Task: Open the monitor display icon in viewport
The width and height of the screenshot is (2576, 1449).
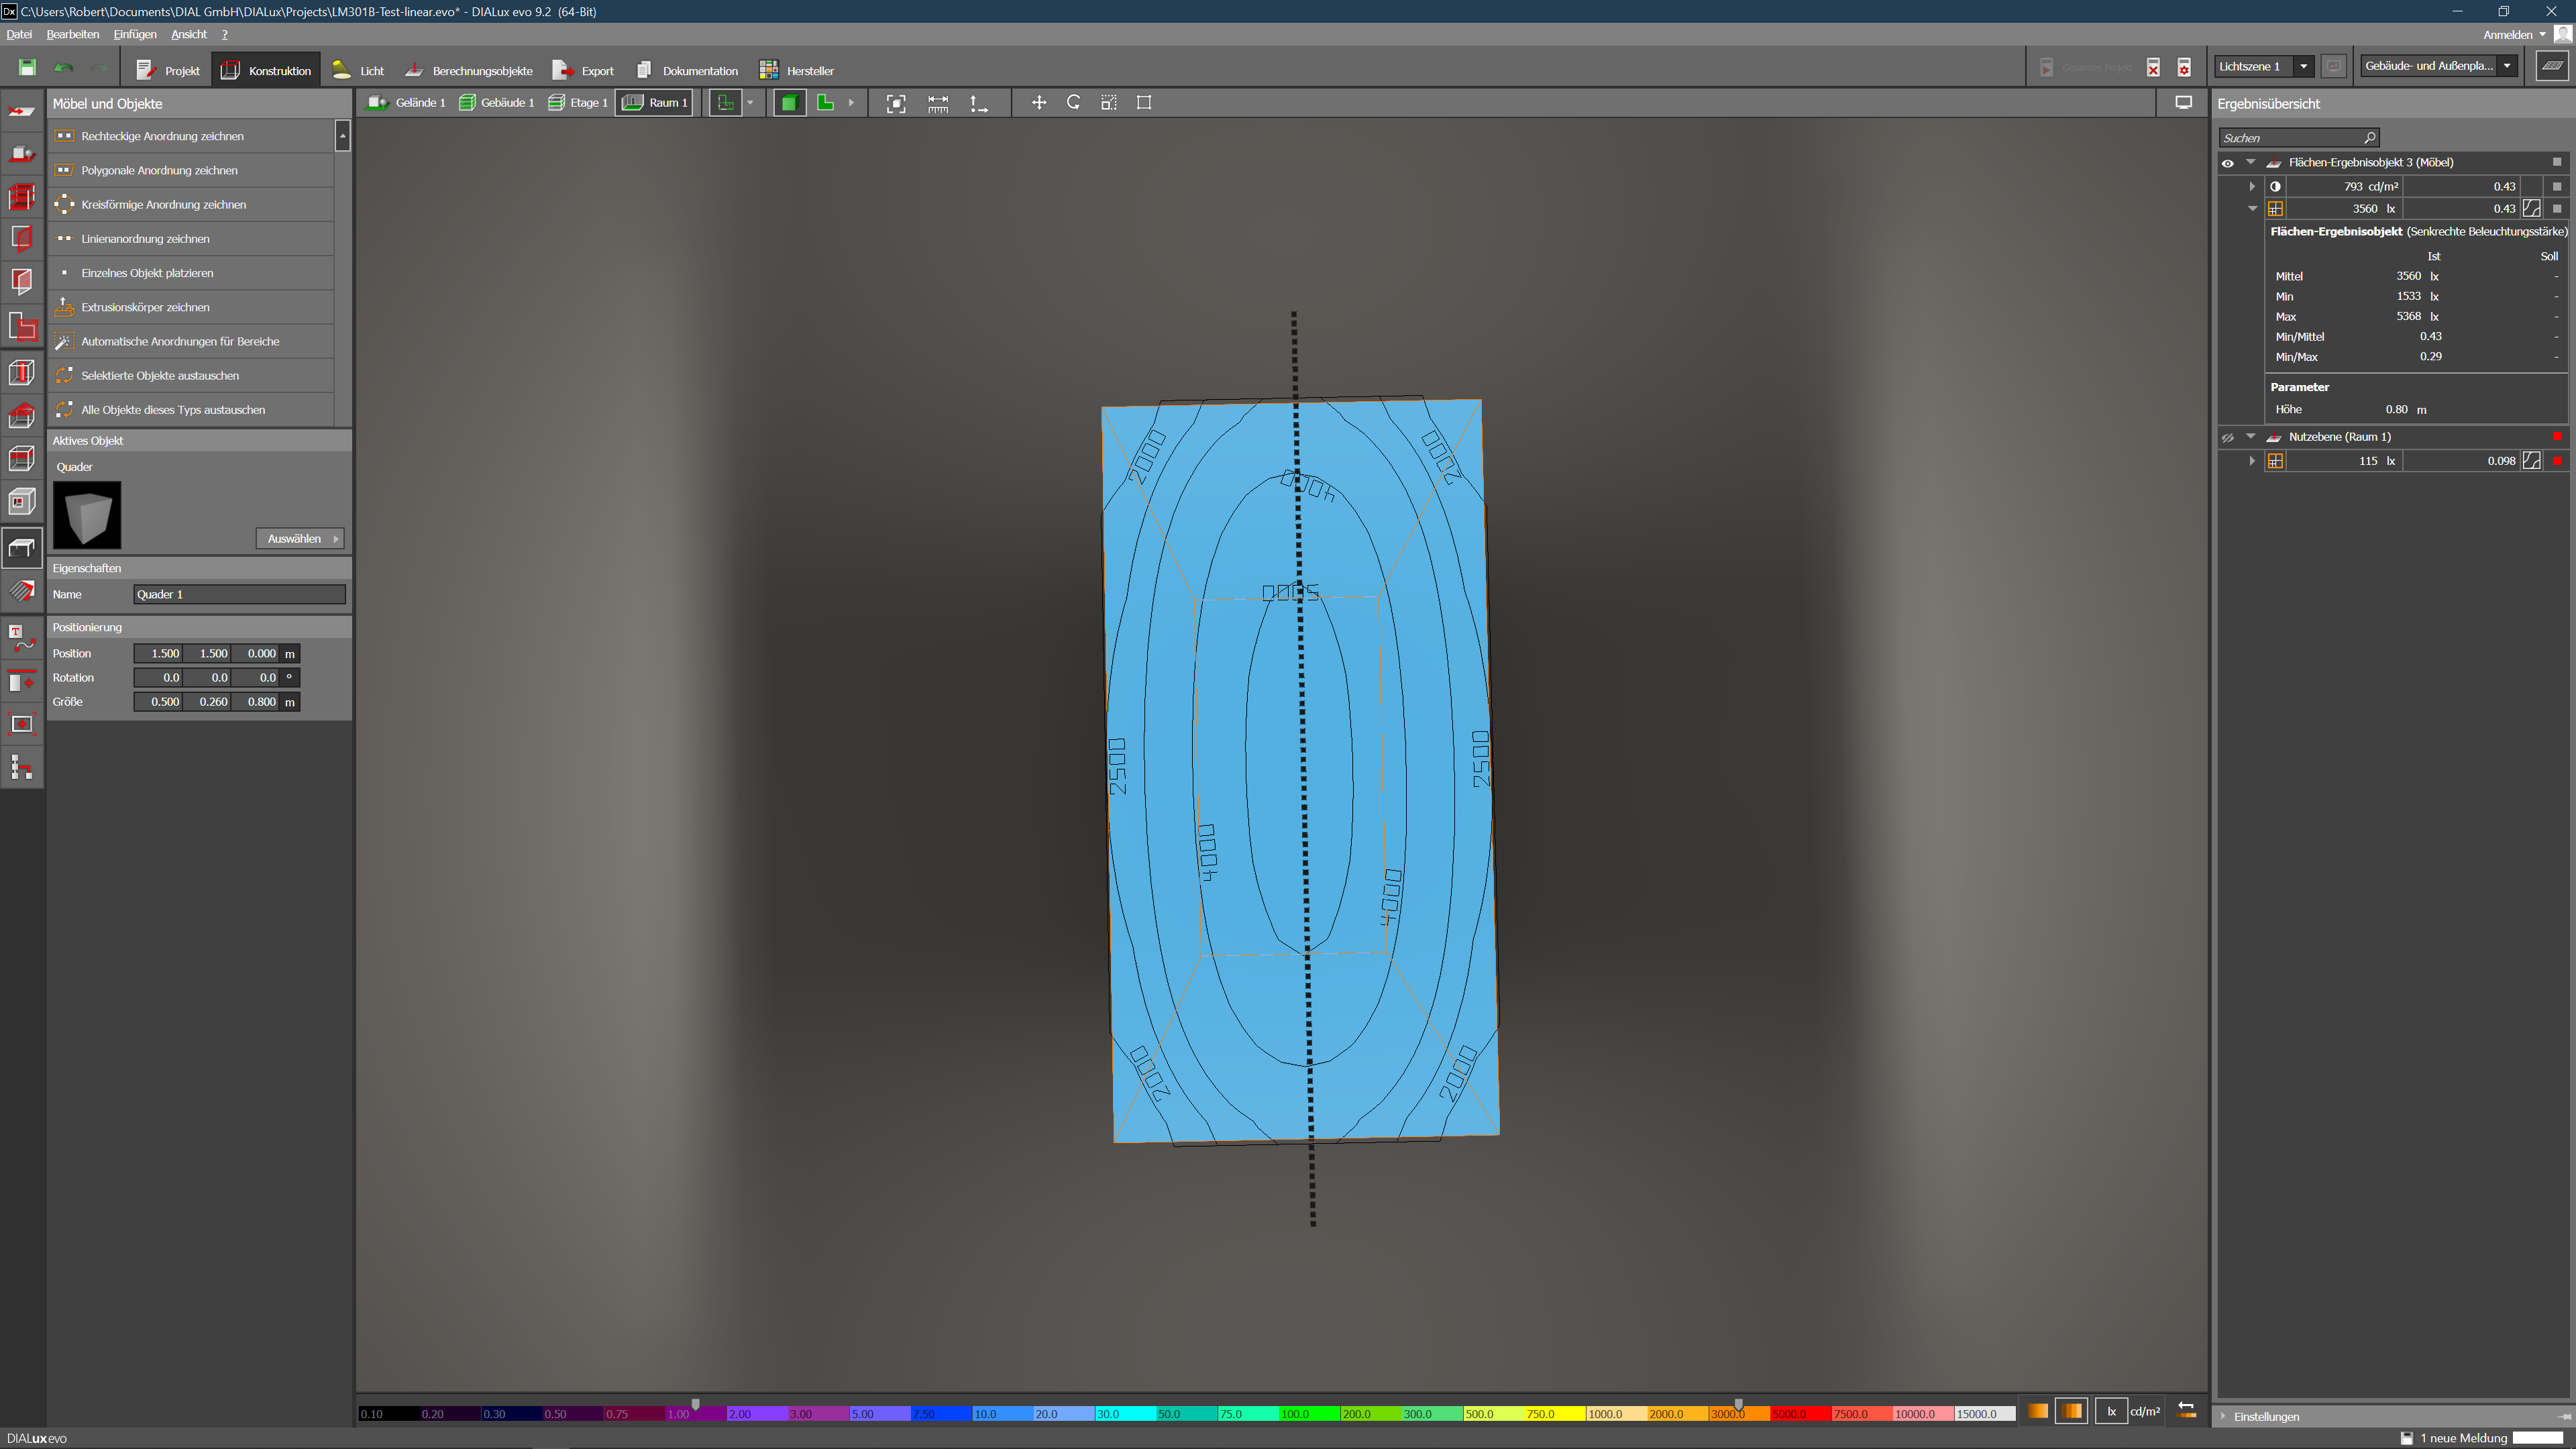Action: [2183, 103]
